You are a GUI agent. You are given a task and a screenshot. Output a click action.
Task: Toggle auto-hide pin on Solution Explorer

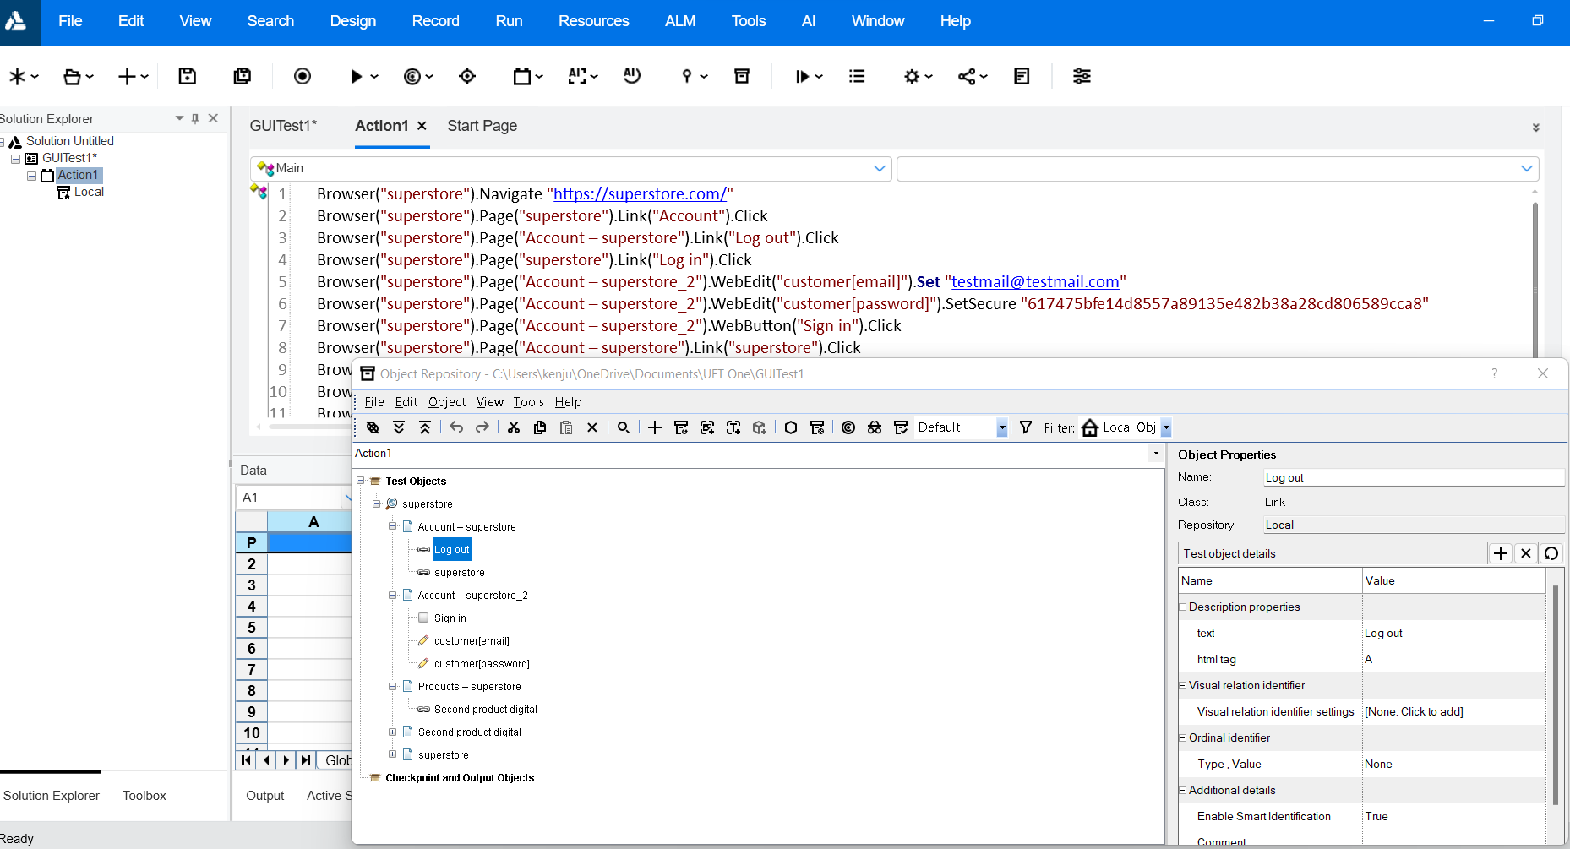[195, 119]
